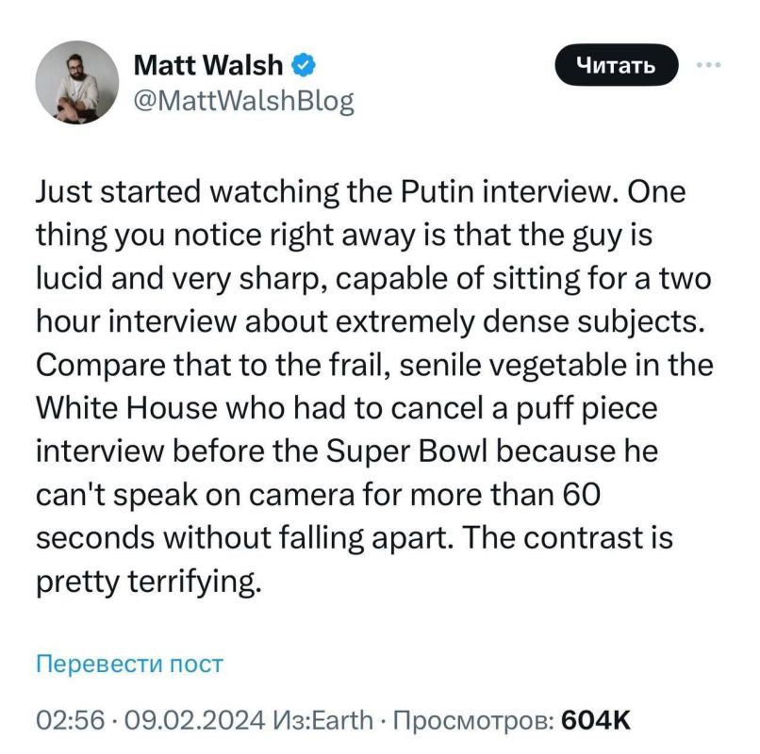Viewport: 760px width, 754px height.
Task: Click the blue verified badge next to Matt Walsh
Action: pos(301,64)
